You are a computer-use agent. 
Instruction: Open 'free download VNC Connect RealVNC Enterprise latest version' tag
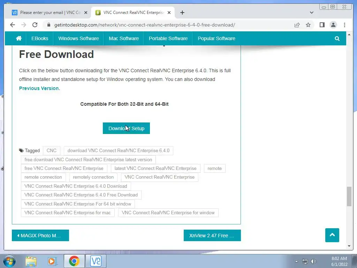(x=88, y=159)
